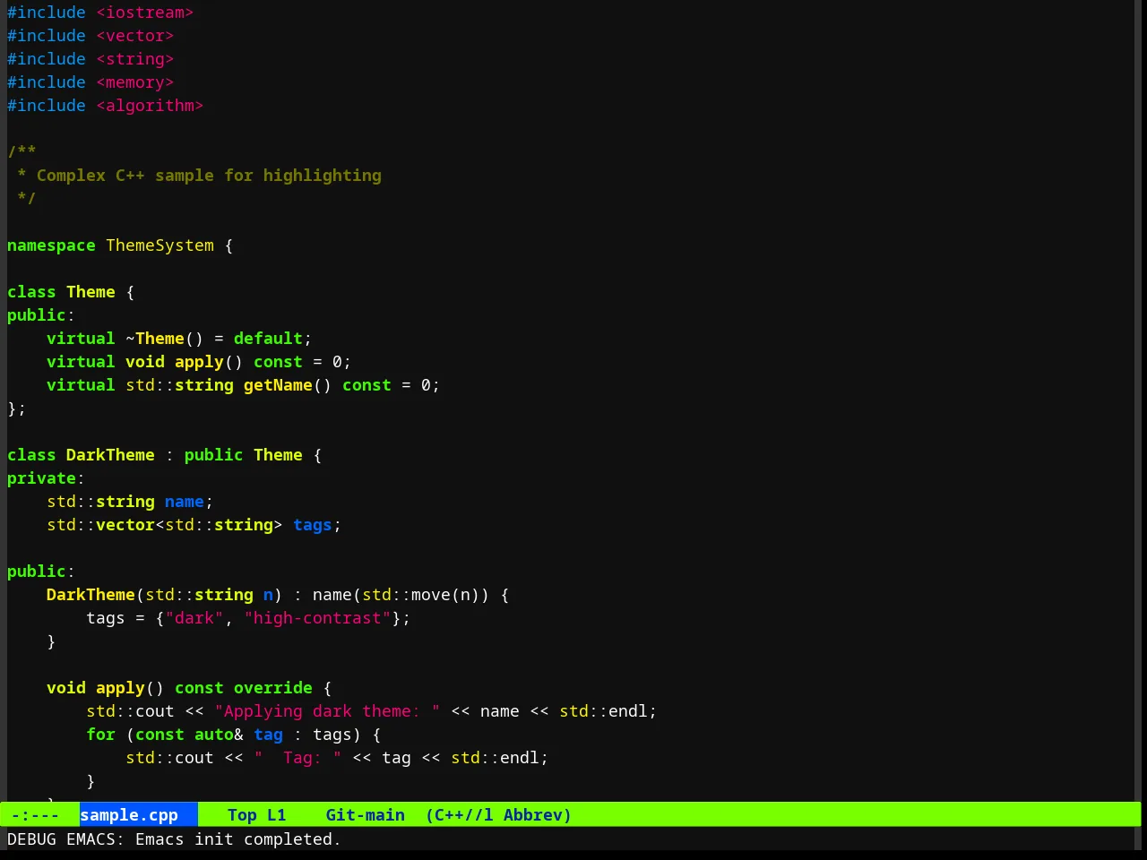Click the "dark" string literal
The image size is (1147, 860).
(194, 618)
